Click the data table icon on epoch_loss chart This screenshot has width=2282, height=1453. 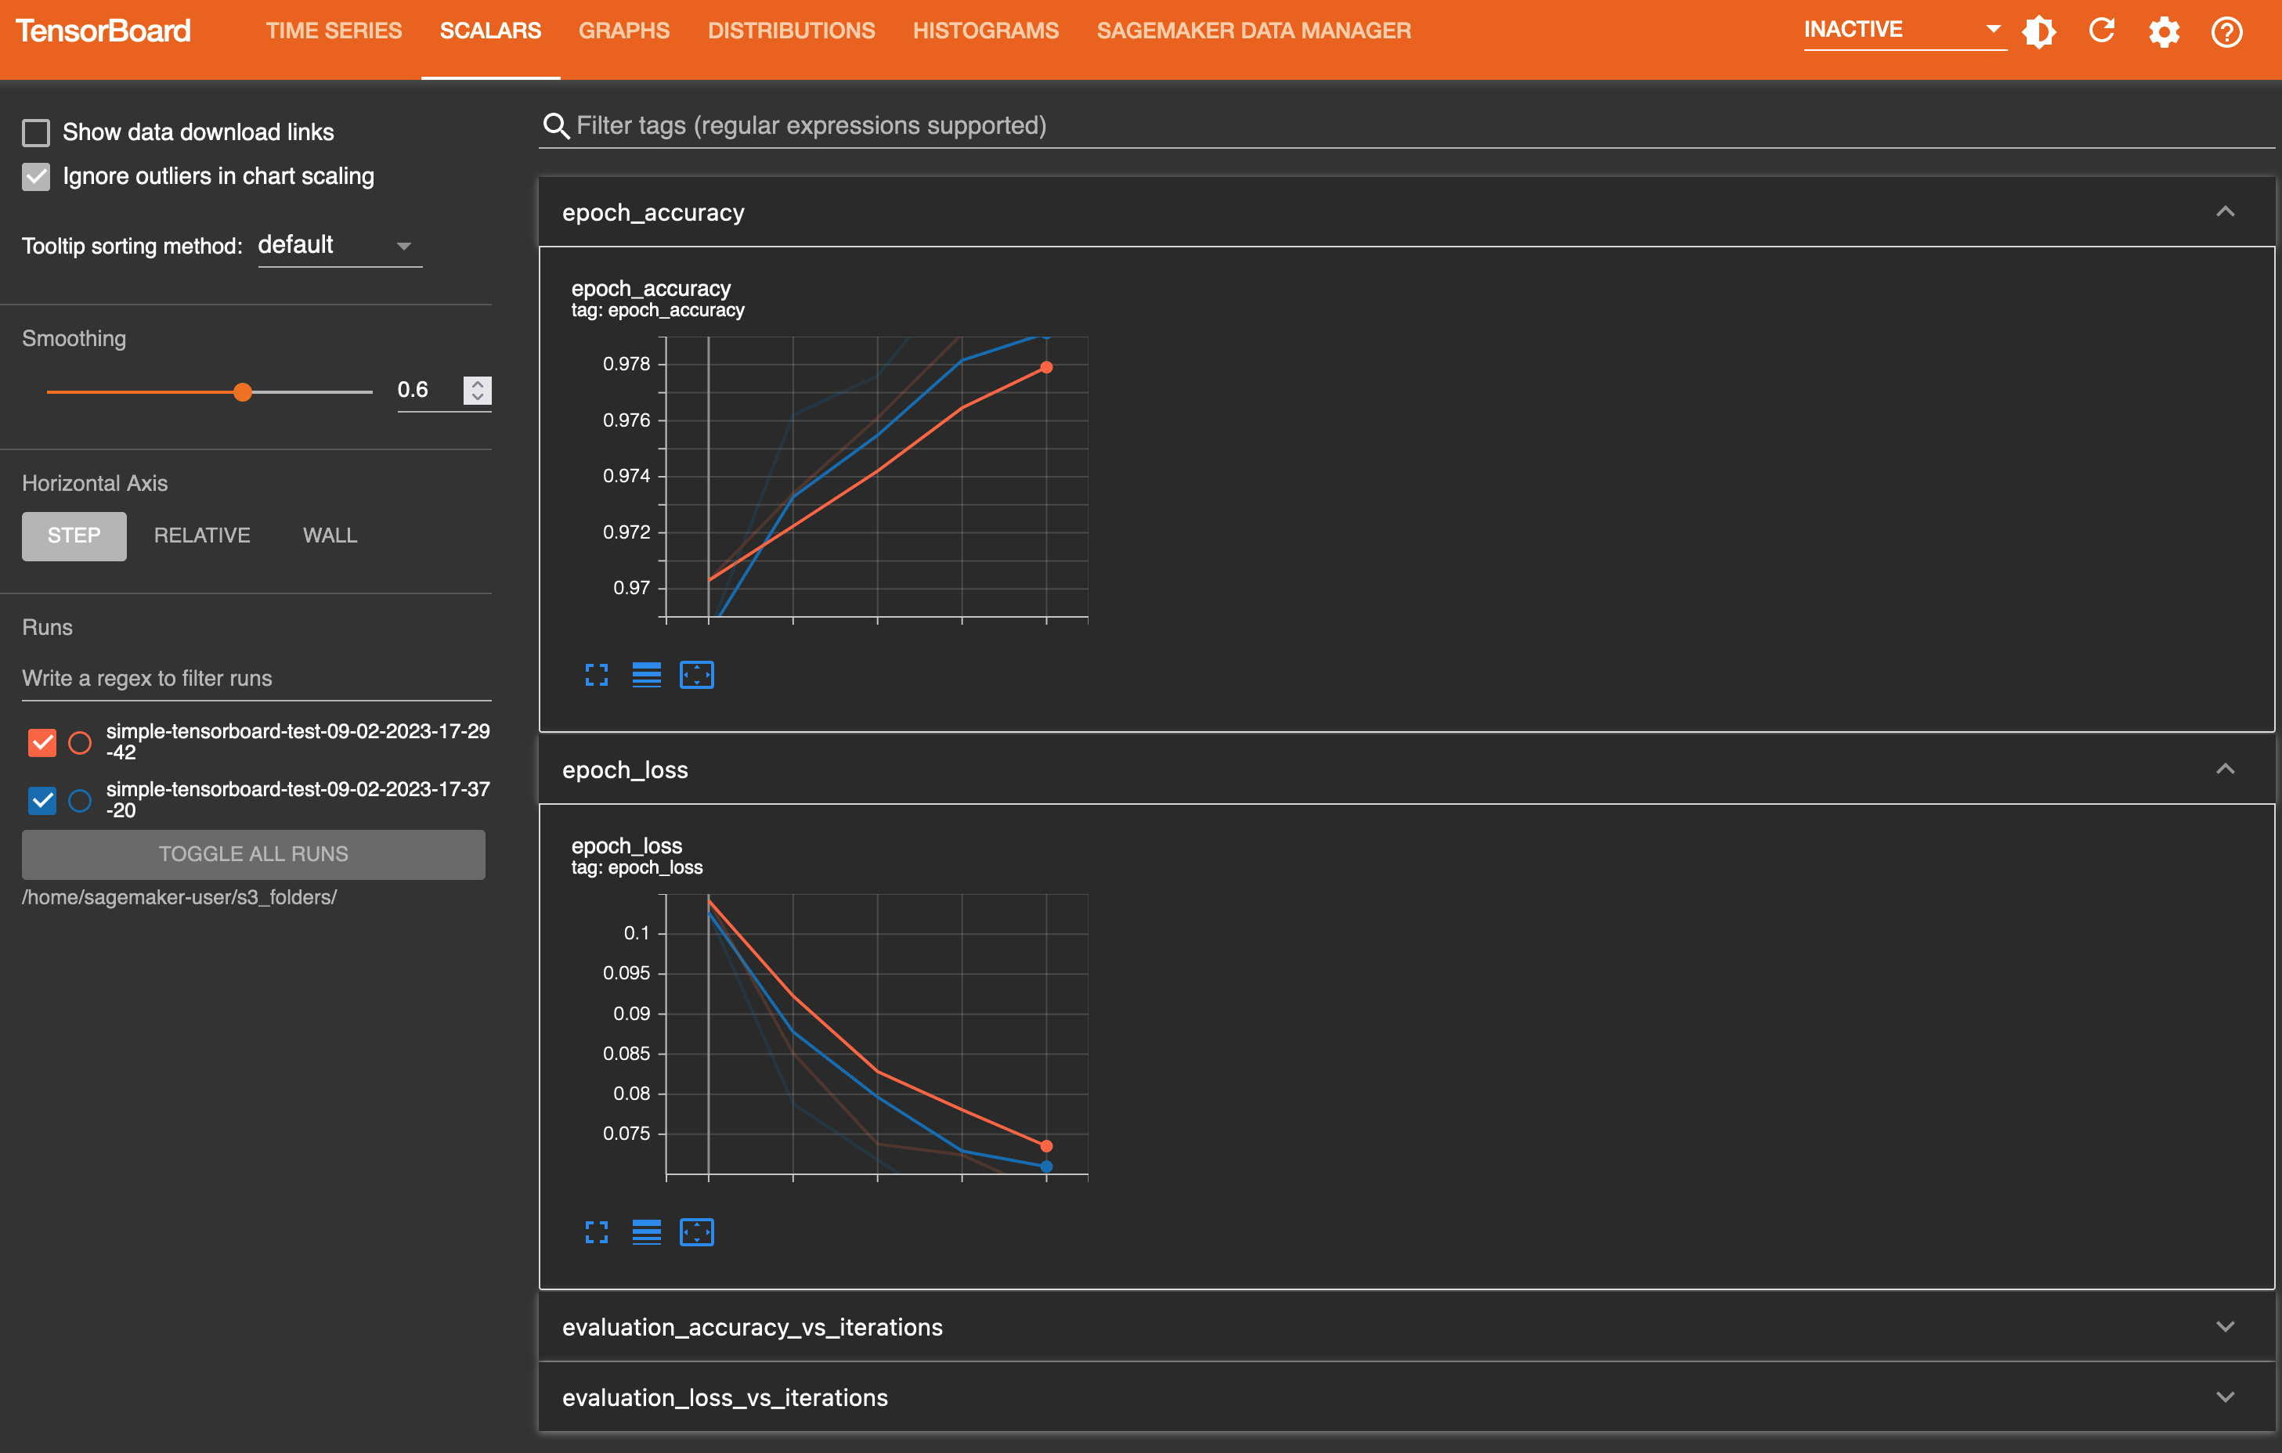pyautogui.click(x=647, y=1230)
